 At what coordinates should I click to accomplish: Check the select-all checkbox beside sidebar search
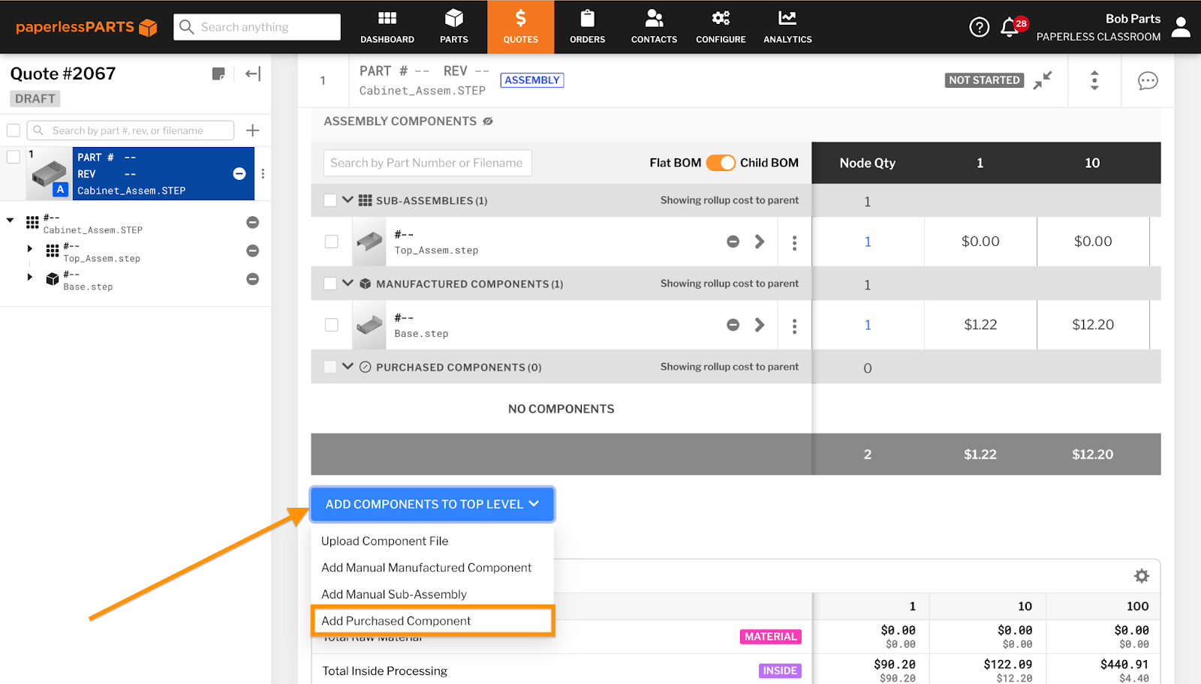[x=14, y=130]
